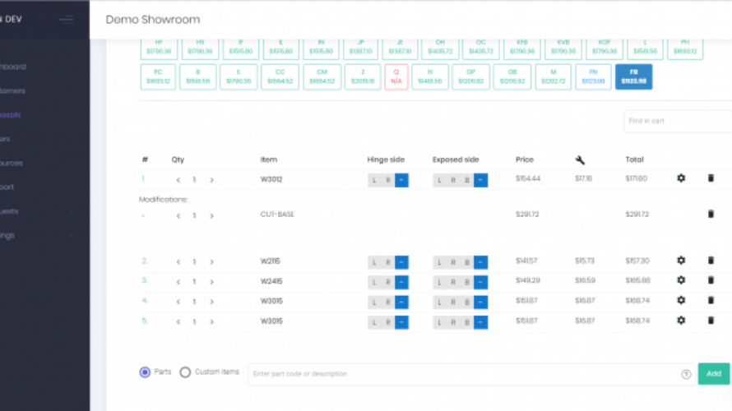The image size is (732, 411).
Task: Open settings gear for row 5 W3015
Action: point(681,321)
